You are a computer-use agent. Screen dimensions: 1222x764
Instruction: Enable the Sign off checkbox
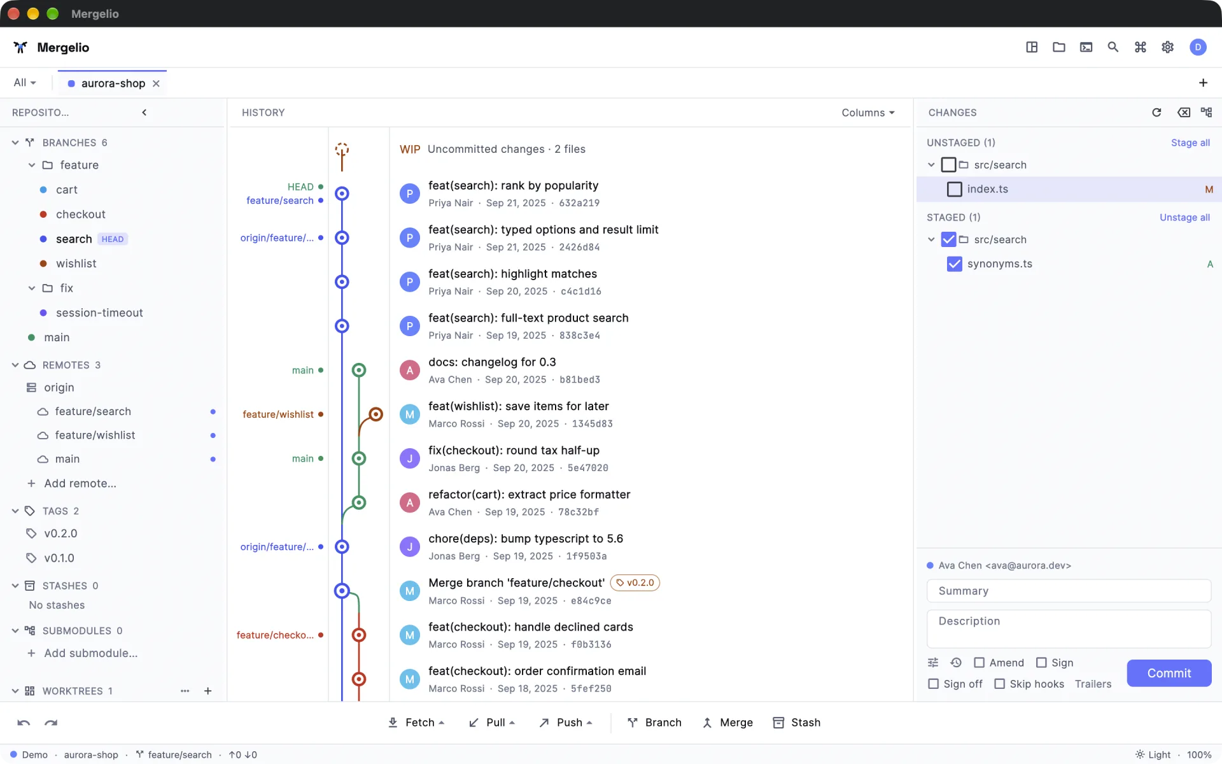[x=934, y=684]
